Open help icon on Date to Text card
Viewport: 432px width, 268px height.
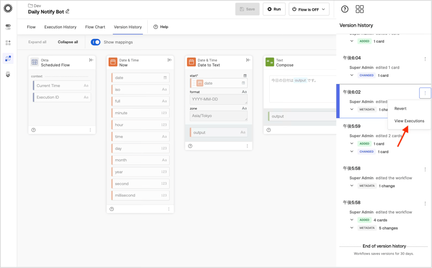point(190,146)
